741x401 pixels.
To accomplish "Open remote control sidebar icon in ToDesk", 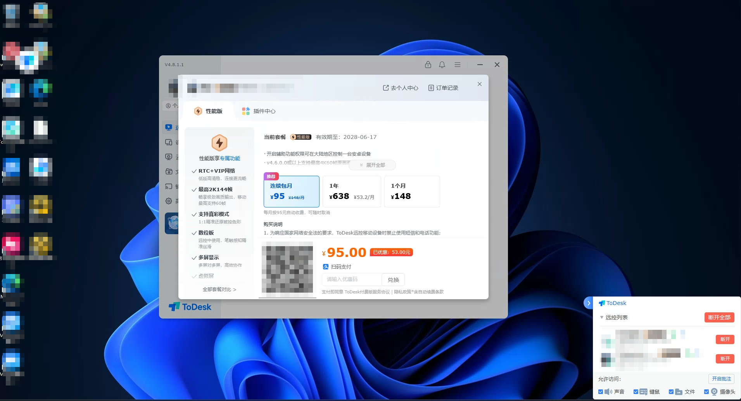I will coord(169,127).
